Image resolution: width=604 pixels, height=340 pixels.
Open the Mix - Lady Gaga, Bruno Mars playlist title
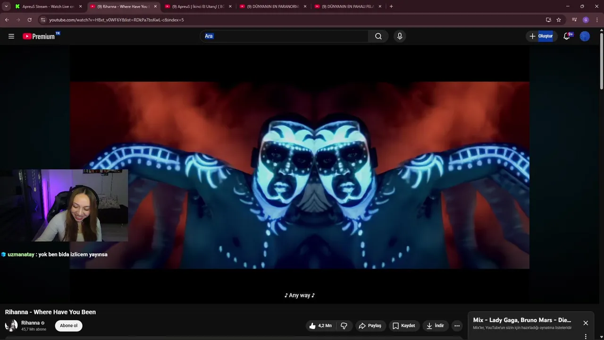522,320
